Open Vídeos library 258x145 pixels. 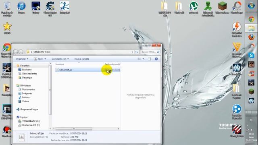click(25, 101)
